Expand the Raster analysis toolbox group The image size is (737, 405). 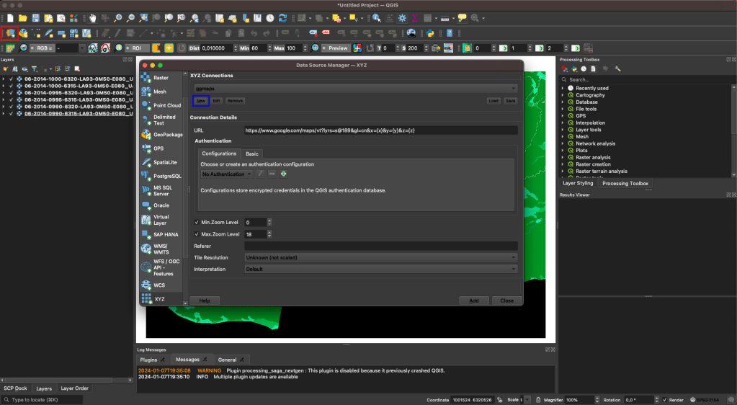[563, 157]
